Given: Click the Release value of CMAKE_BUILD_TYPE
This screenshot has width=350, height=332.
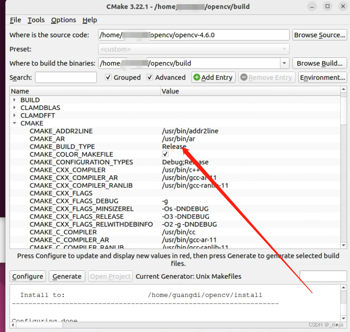Looking at the screenshot, I should point(174,147).
